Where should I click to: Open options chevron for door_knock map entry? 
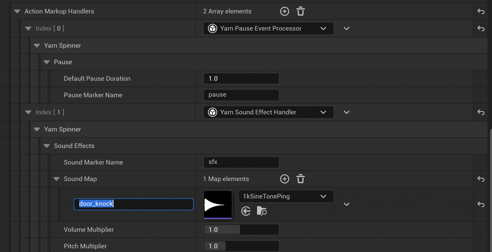click(346, 204)
